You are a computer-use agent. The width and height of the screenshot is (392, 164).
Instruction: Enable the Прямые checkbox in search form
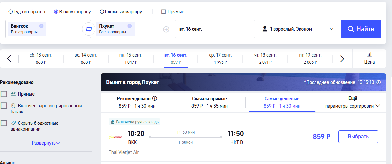pyautogui.click(x=163, y=12)
